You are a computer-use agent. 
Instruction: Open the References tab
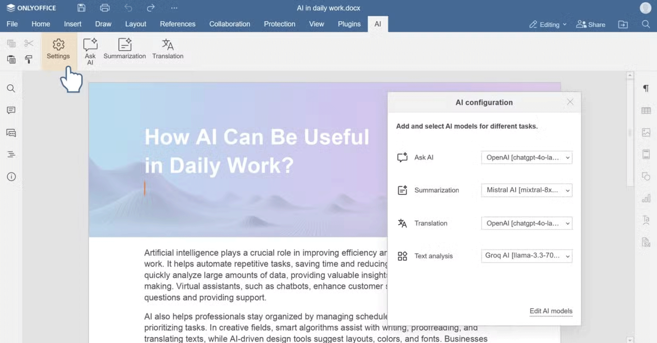[177, 24]
